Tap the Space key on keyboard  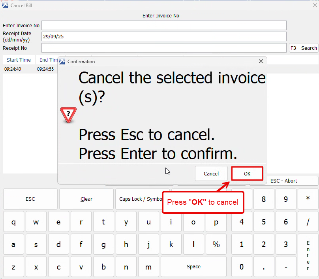pos(193,267)
